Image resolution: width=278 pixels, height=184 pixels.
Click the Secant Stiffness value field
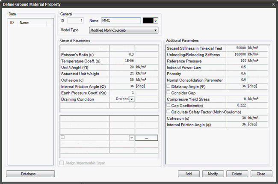tap(235, 48)
